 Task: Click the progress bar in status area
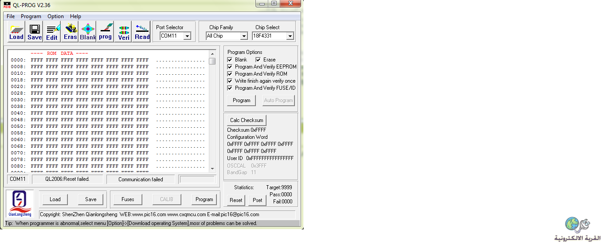(x=197, y=179)
